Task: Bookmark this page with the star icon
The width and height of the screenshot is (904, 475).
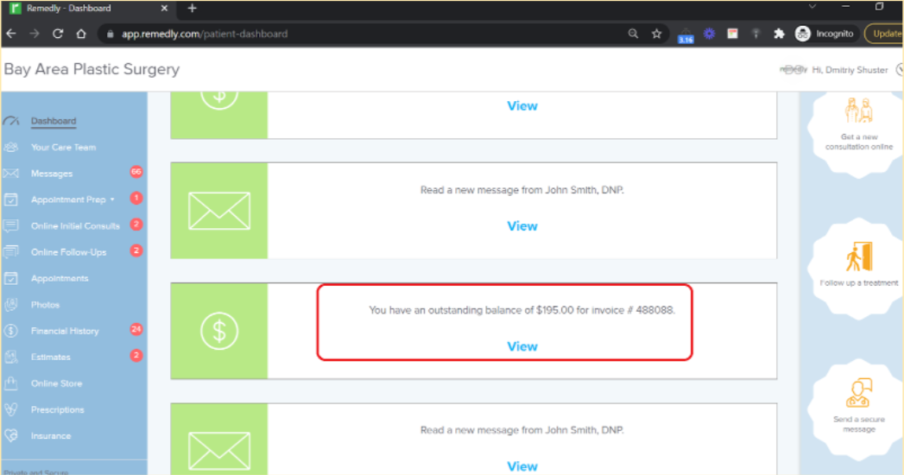Action: (x=657, y=34)
